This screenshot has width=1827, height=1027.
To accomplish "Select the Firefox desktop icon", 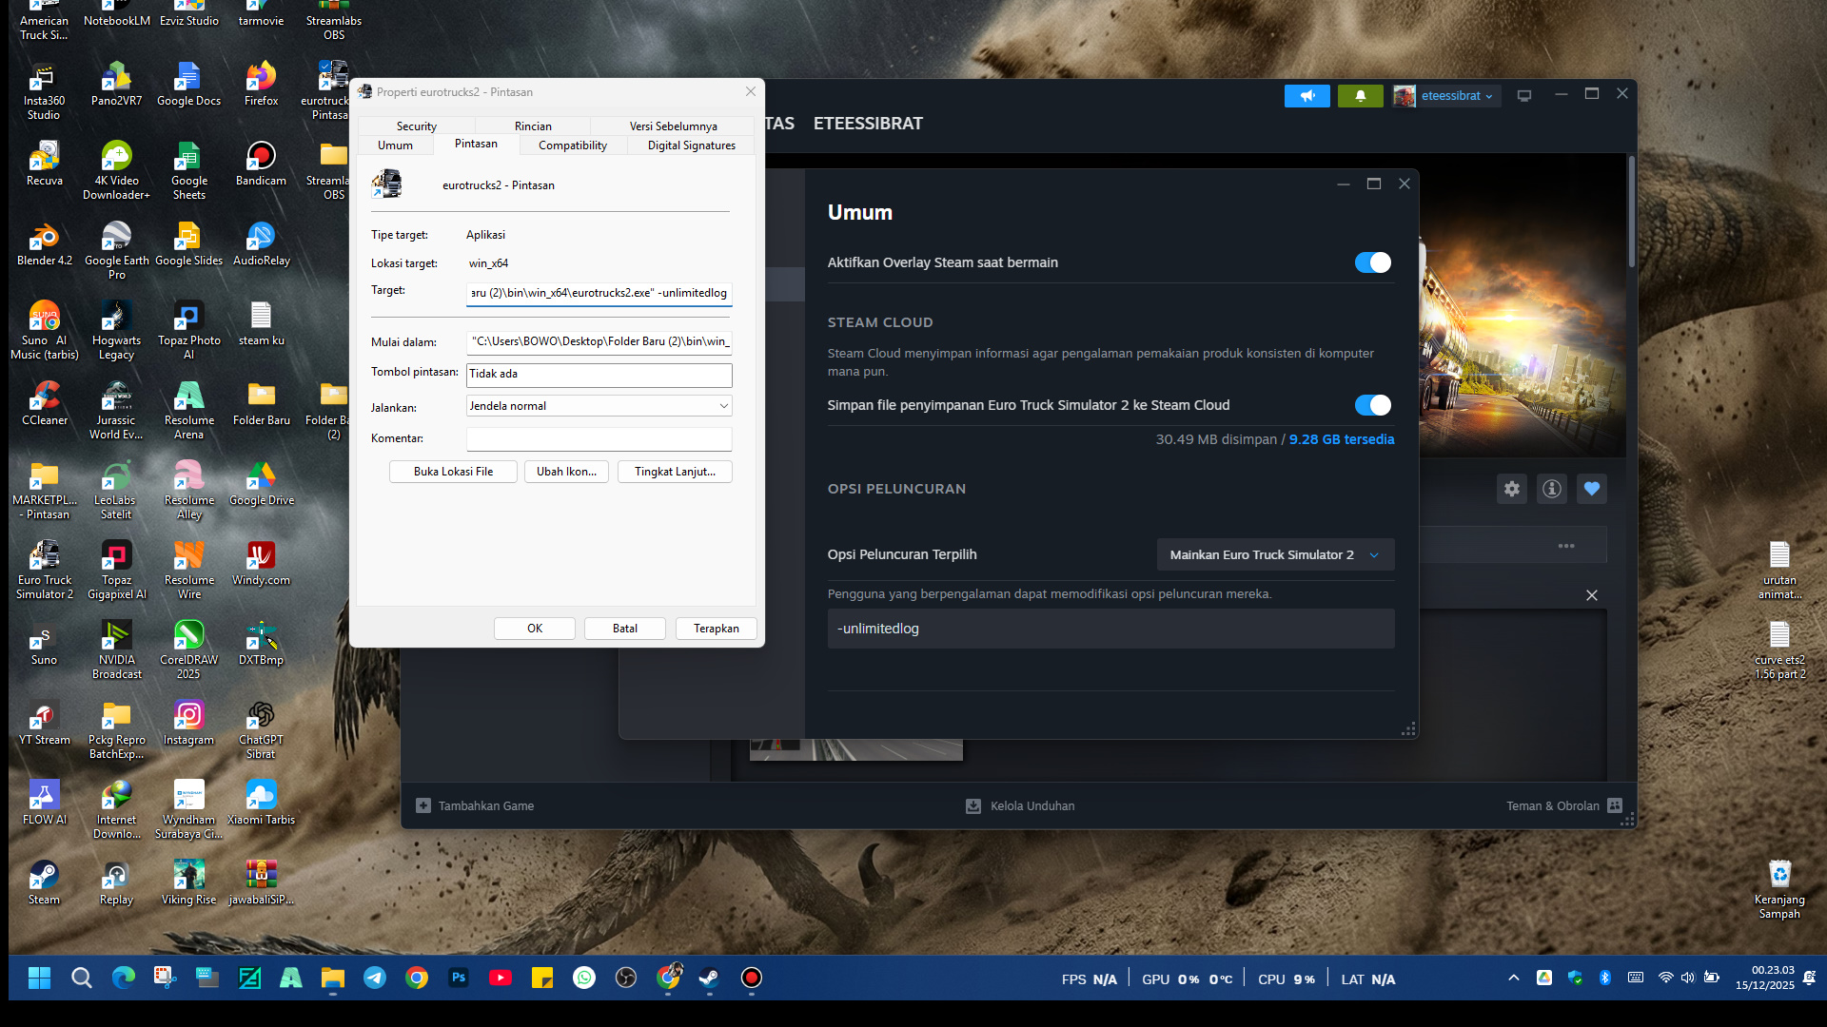I will pos(261,84).
